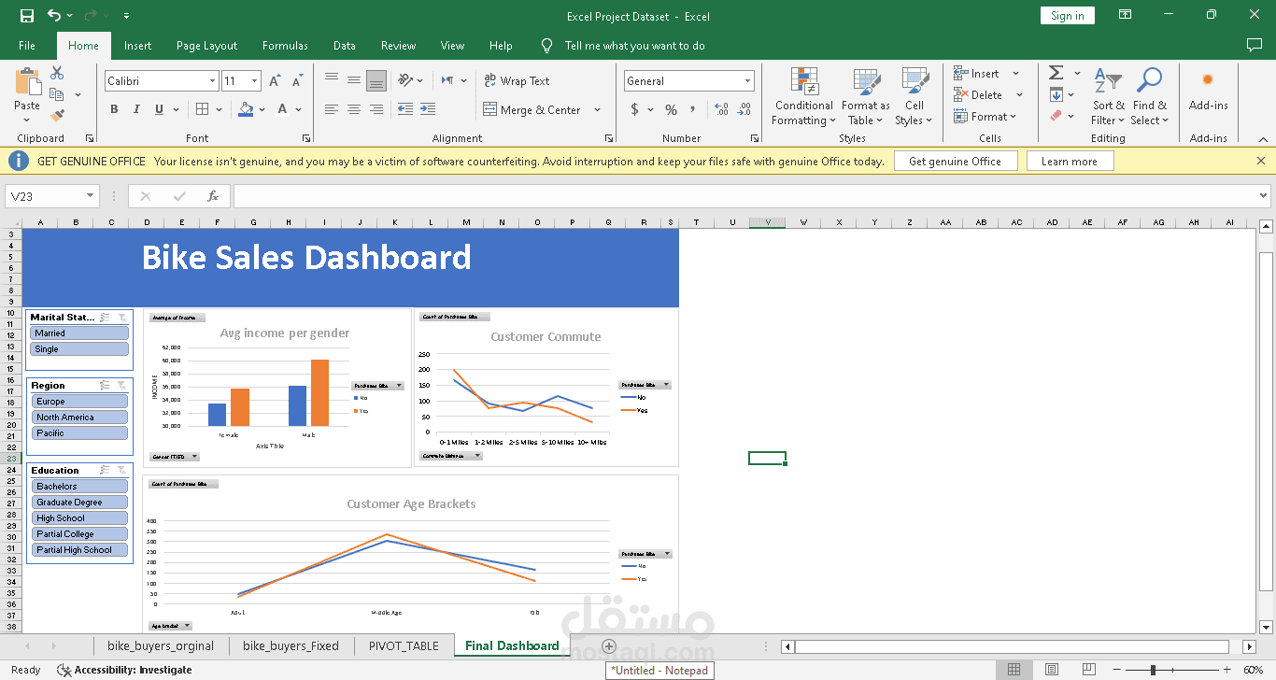Toggle the Europe filter in Region slicer
Viewport: 1276px width, 680px height.
[78, 400]
